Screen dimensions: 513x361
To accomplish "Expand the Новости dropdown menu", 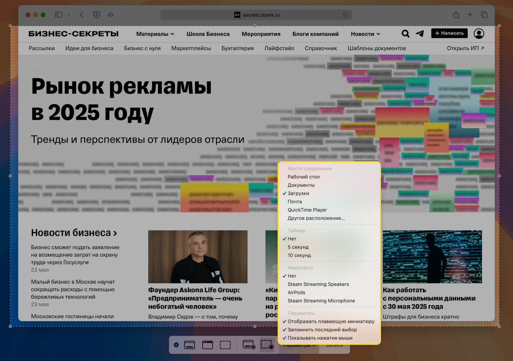I will 365,34.
